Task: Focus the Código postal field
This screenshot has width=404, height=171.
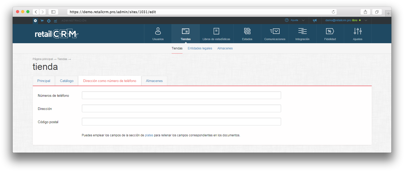Action: coord(181,122)
